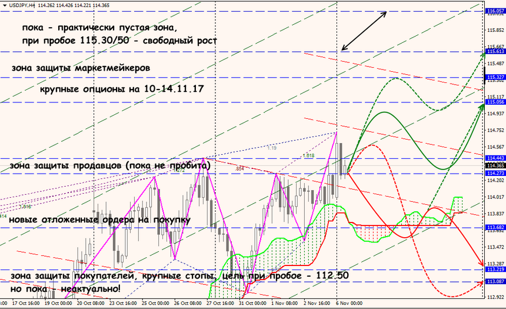Click the 114.202 value on the price scale
The width and height of the screenshot is (506, 309).
click(495, 180)
